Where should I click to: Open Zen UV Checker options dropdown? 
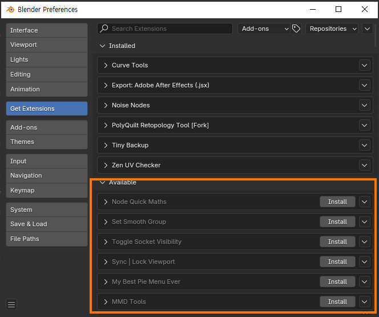click(x=365, y=165)
